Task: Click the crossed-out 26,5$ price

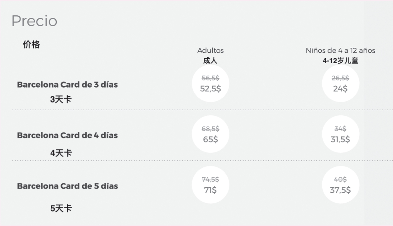Action: 340,78
